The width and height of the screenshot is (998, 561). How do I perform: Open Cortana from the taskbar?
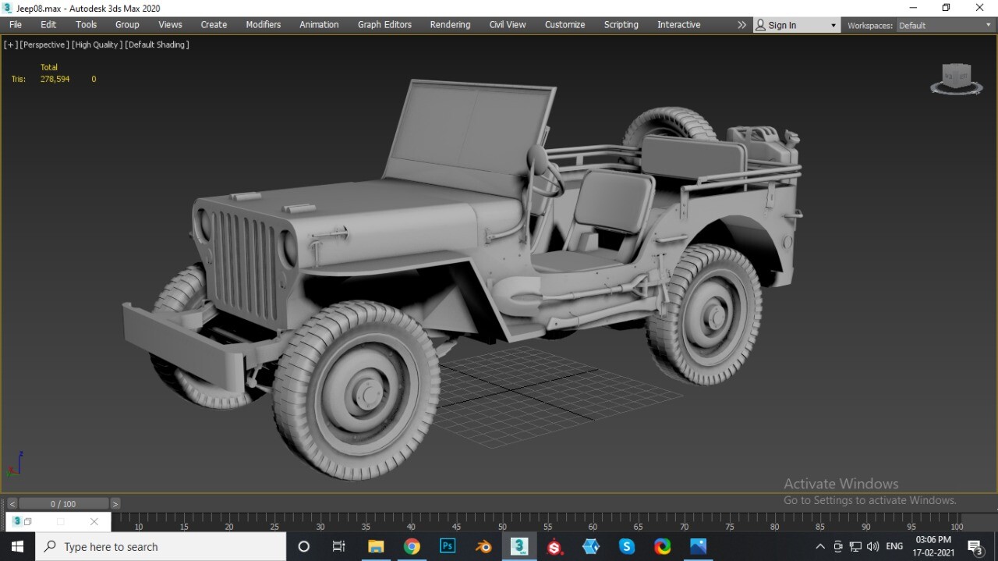(x=304, y=546)
